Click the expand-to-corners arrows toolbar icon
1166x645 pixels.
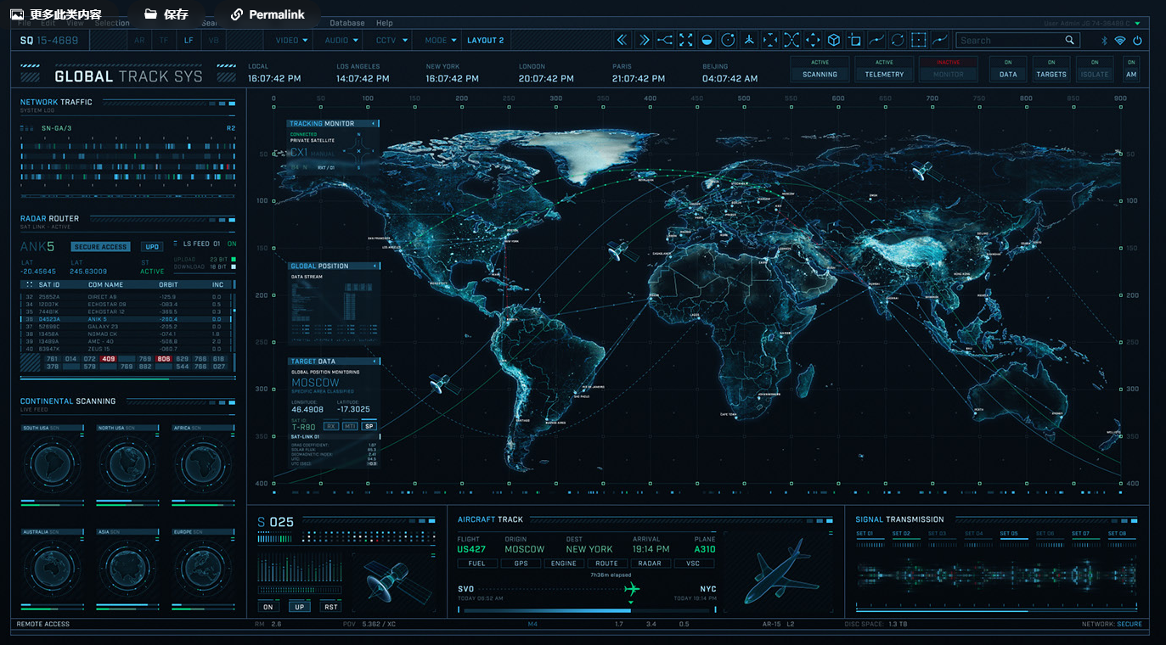(686, 40)
